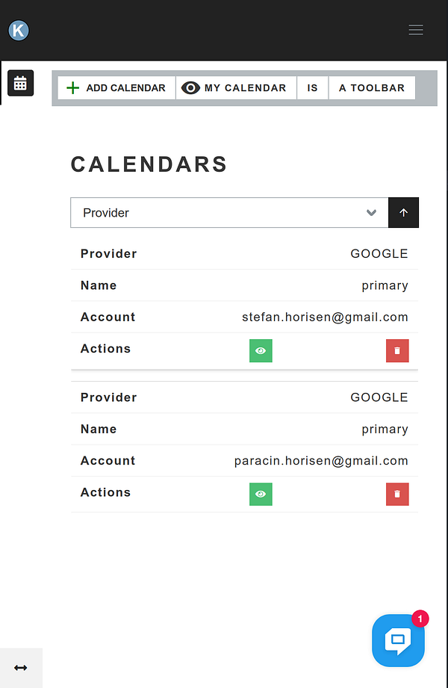
Task: Click the eye icon in My Calendar
Action: point(190,87)
